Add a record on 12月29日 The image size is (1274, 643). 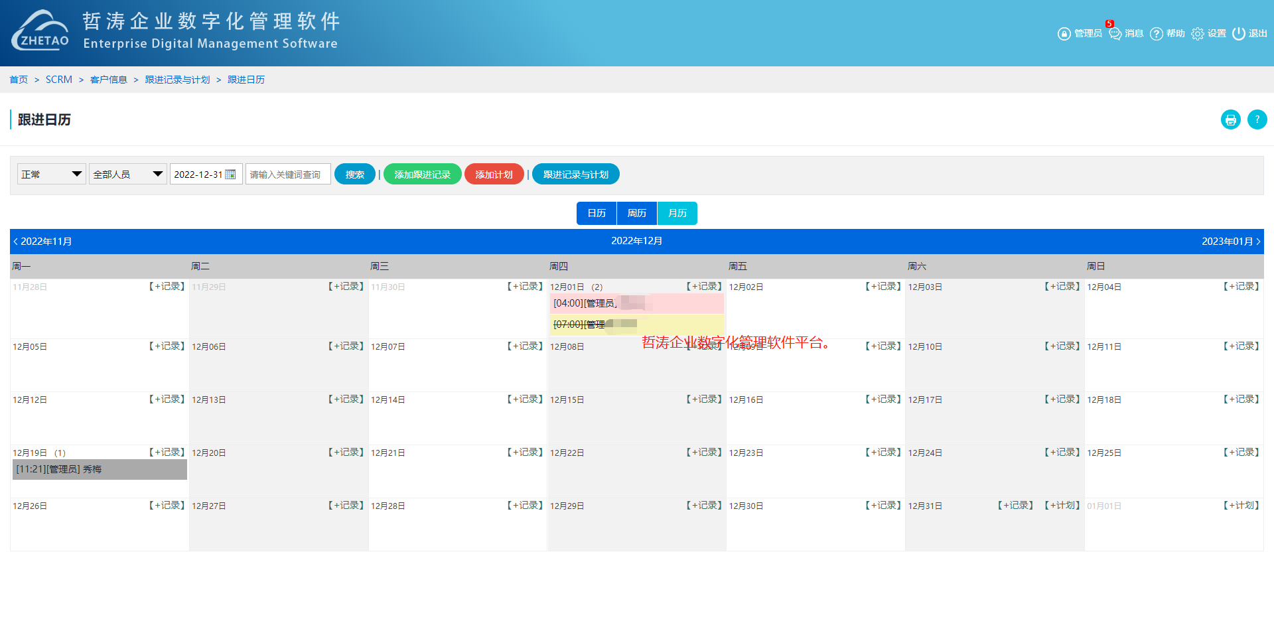704,506
